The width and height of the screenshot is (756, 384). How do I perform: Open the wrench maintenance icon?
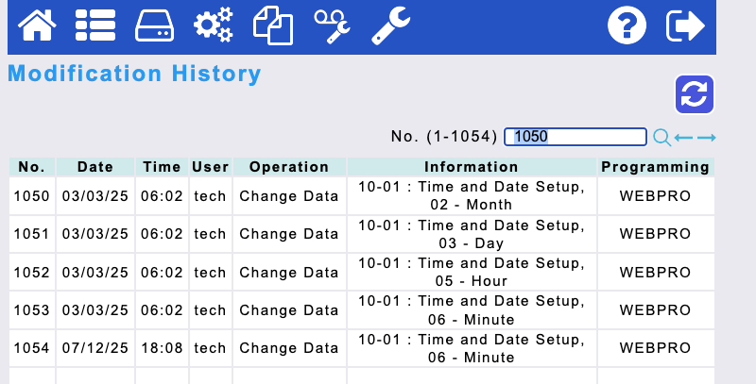390,25
